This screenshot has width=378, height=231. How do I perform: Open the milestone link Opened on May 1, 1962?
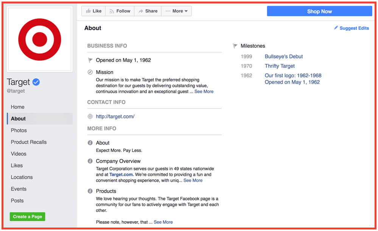292,82
